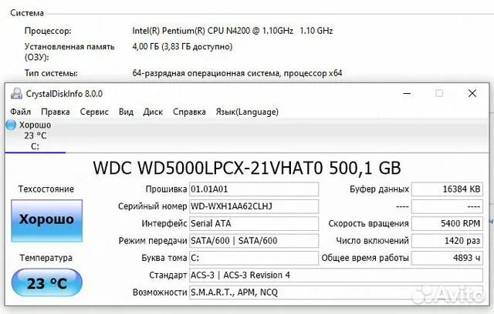Click the features field S.M.A.R.T., APM, NCQ
494x314 pixels.
[x=337, y=292]
